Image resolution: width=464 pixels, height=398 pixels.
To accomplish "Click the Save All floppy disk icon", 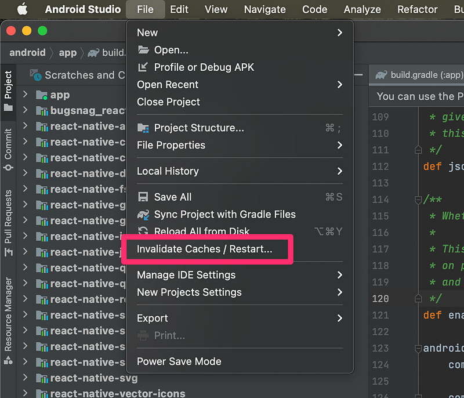I will (x=143, y=197).
